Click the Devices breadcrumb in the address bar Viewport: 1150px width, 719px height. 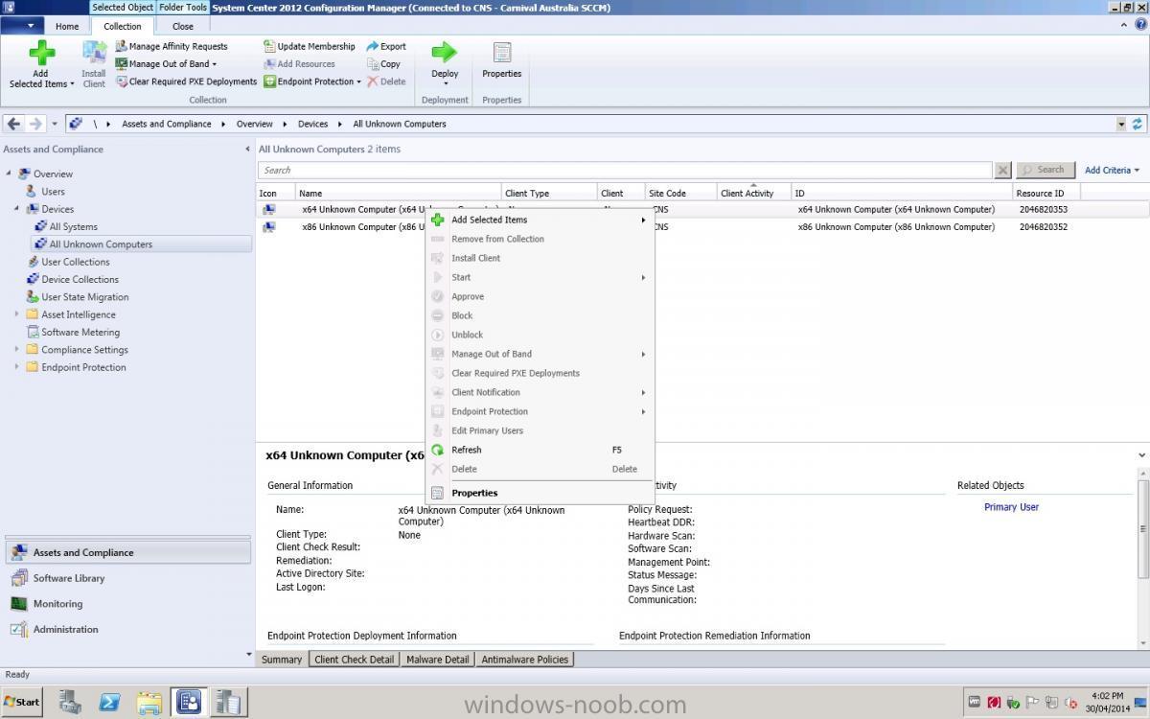pos(312,124)
